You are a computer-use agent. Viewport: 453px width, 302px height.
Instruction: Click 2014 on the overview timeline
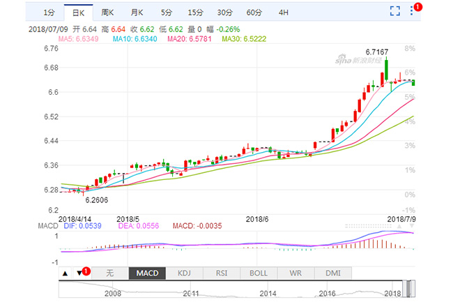click(x=268, y=294)
